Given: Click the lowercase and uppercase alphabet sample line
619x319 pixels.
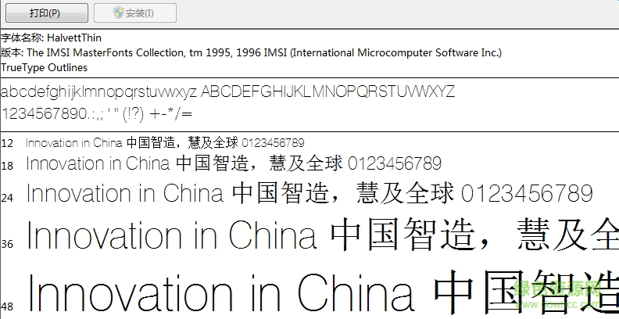Looking at the screenshot, I should (x=227, y=92).
